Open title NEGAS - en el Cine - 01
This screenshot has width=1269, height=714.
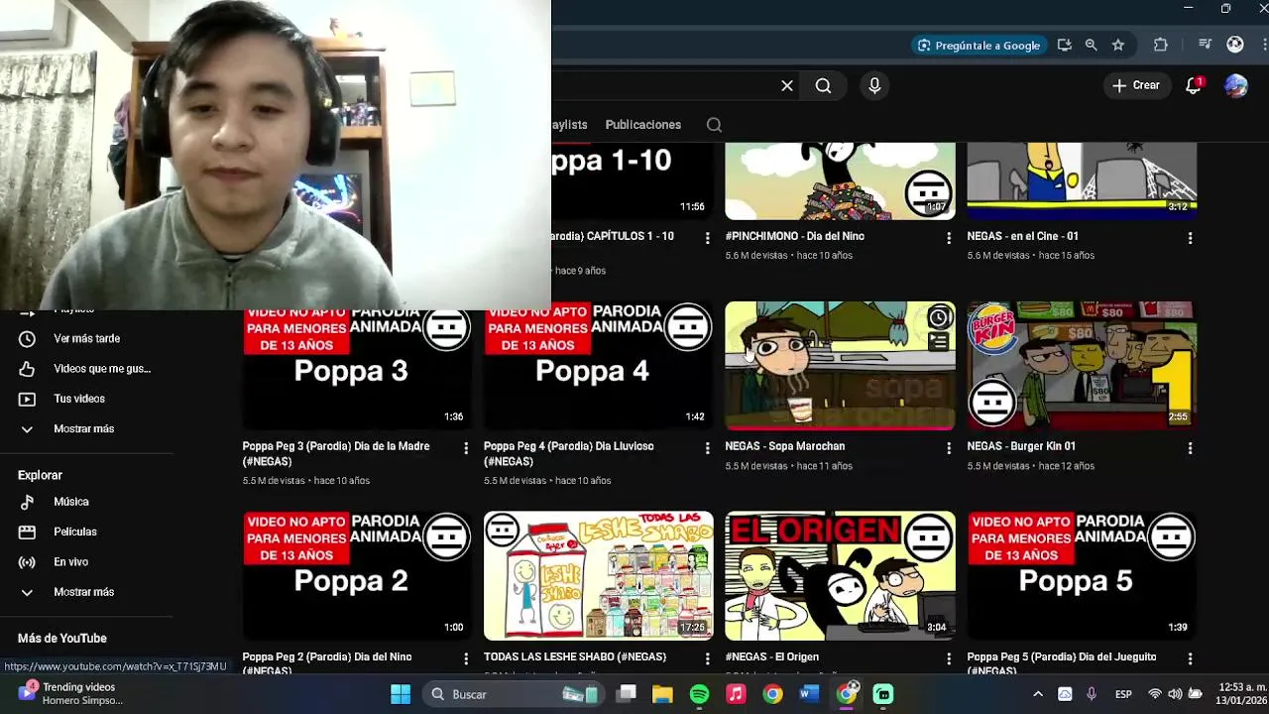pyautogui.click(x=1022, y=236)
